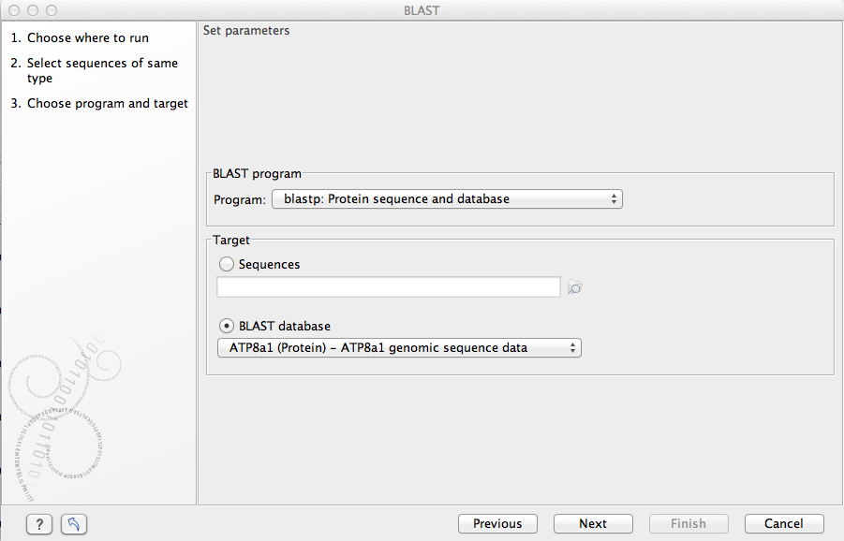This screenshot has height=541, width=844.
Task: Zoom the BLAST window with the title bar button
Action: pos(51,10)
